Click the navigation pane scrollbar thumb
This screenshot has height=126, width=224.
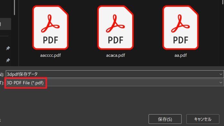coord(14,7)
